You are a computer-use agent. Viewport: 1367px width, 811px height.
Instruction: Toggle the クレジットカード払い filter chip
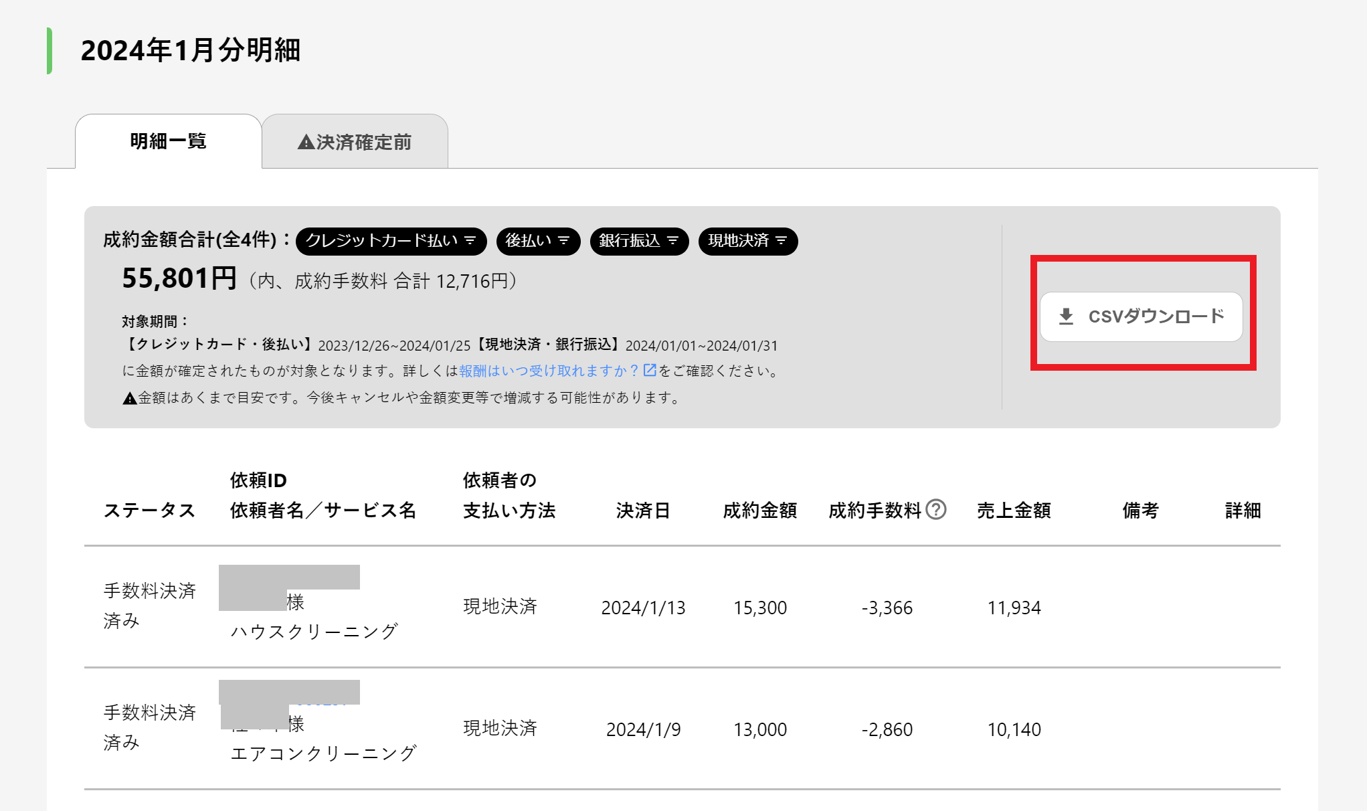click(x=381, y=241)
